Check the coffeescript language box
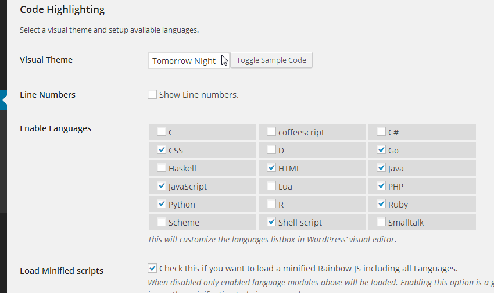Viewport: 494px width, 293px height. (271, 132)
